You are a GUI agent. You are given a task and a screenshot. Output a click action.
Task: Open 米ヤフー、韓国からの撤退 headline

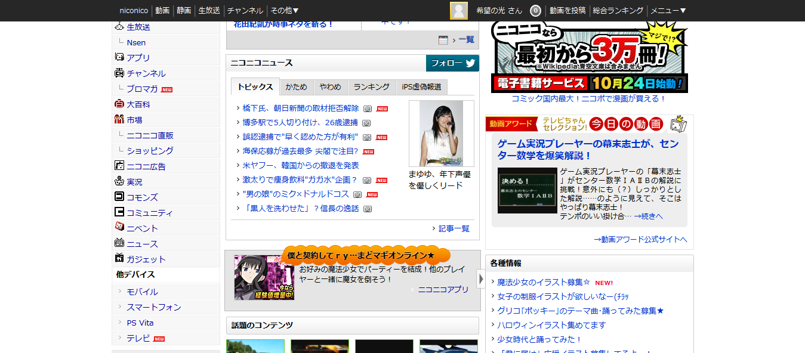pyautogui.click(x=301, y=165)
